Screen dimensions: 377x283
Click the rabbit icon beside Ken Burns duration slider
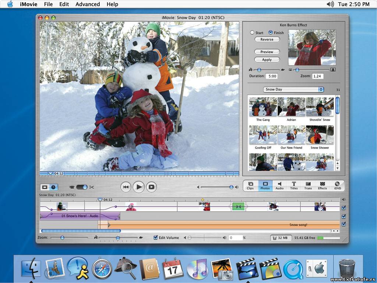(x=250, y=70)
